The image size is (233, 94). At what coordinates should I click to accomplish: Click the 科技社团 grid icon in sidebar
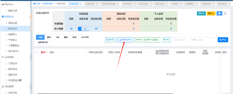[3, 17]
